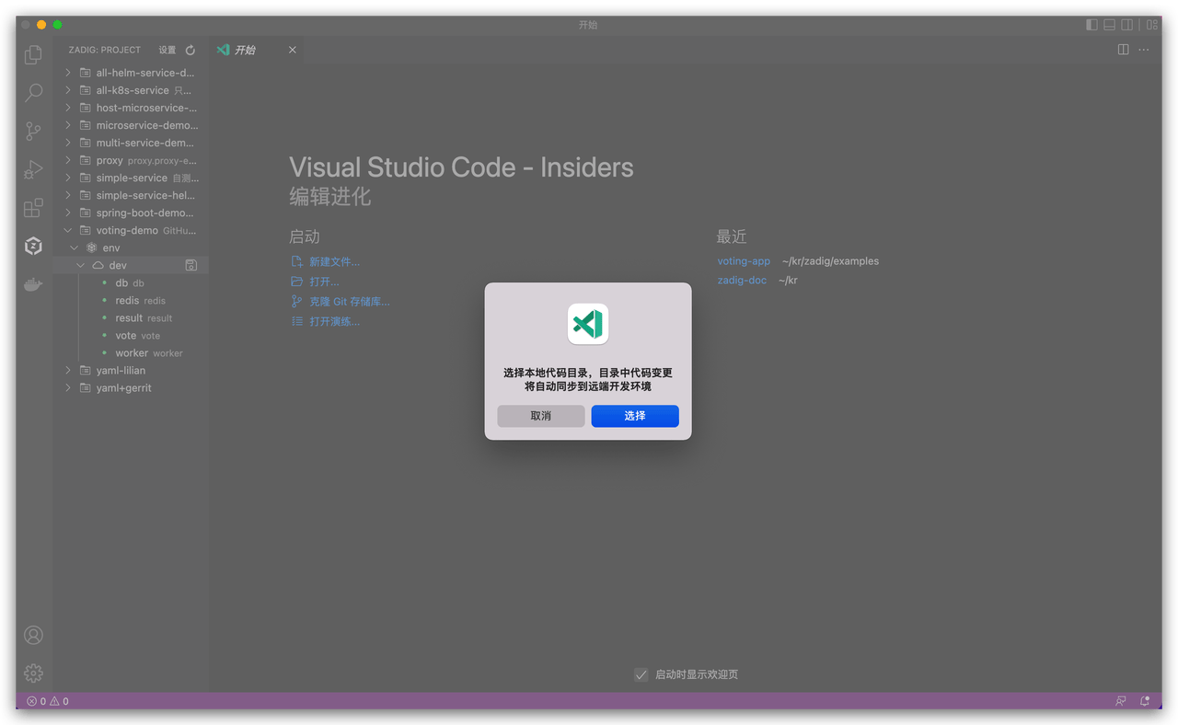This screenshot has width=1178, height=725.
Task: Open the editor actions ... menu
Action: click(x=1144, y=50)
